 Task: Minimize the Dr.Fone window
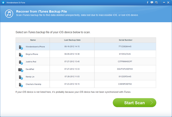pyautogui.click(x=164, y=2)
